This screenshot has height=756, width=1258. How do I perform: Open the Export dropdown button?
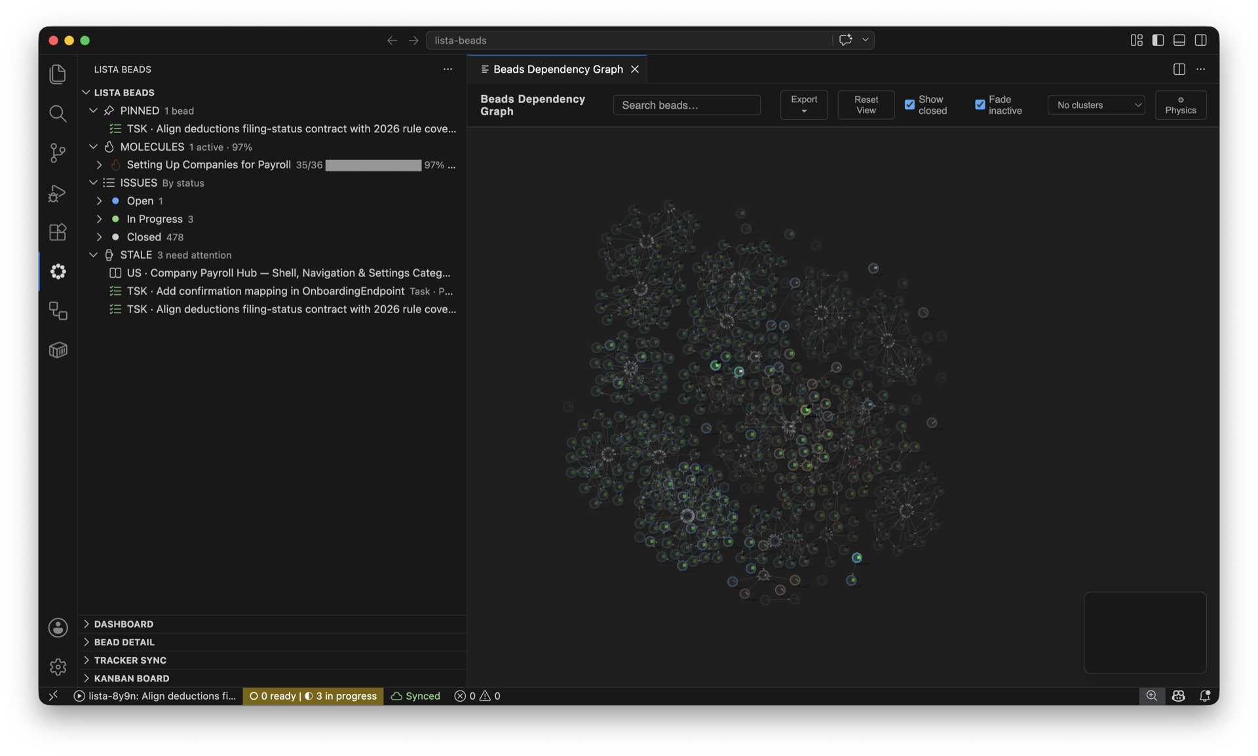(x=804, y=105)
